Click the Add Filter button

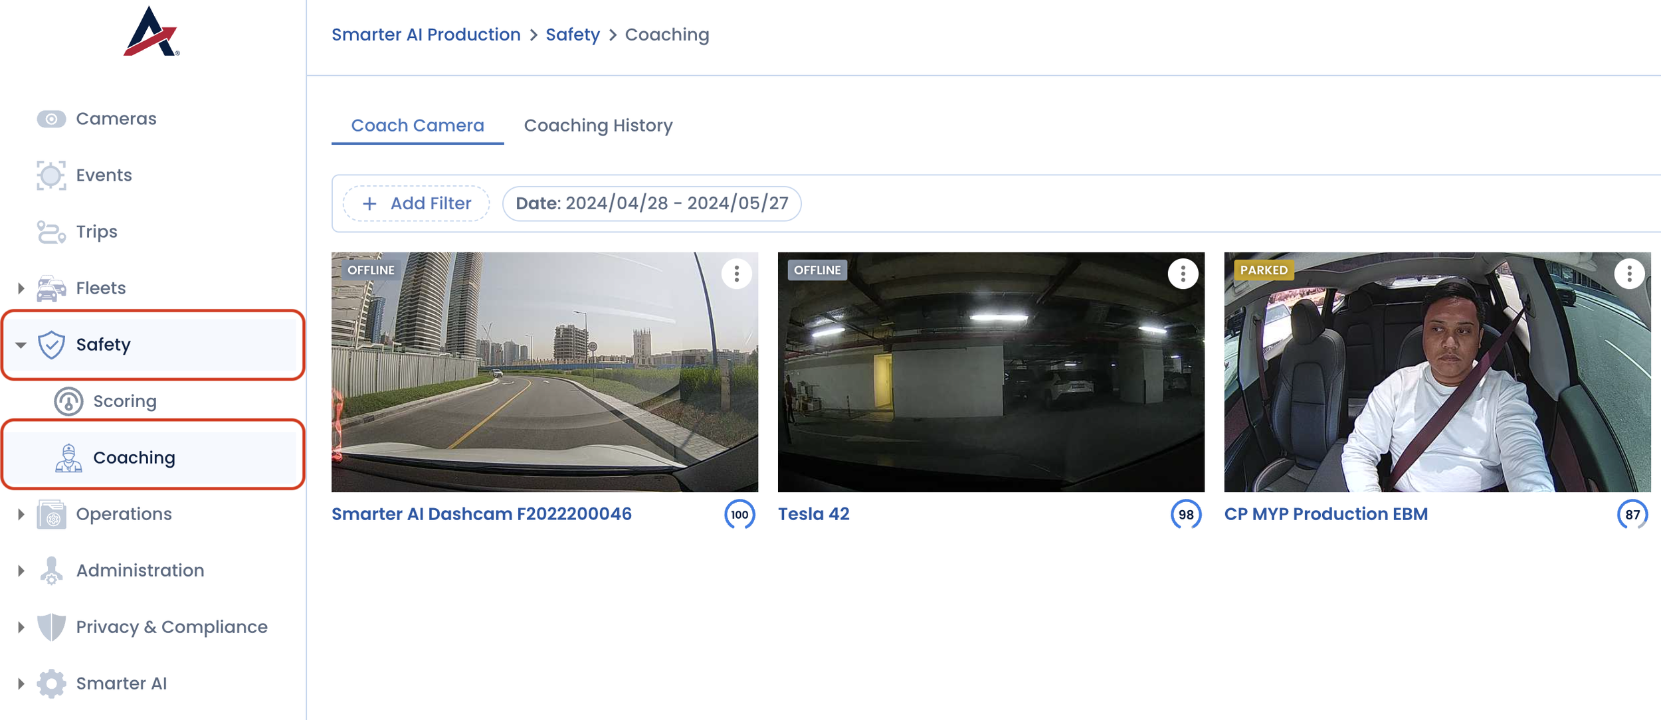pos(417,203)
